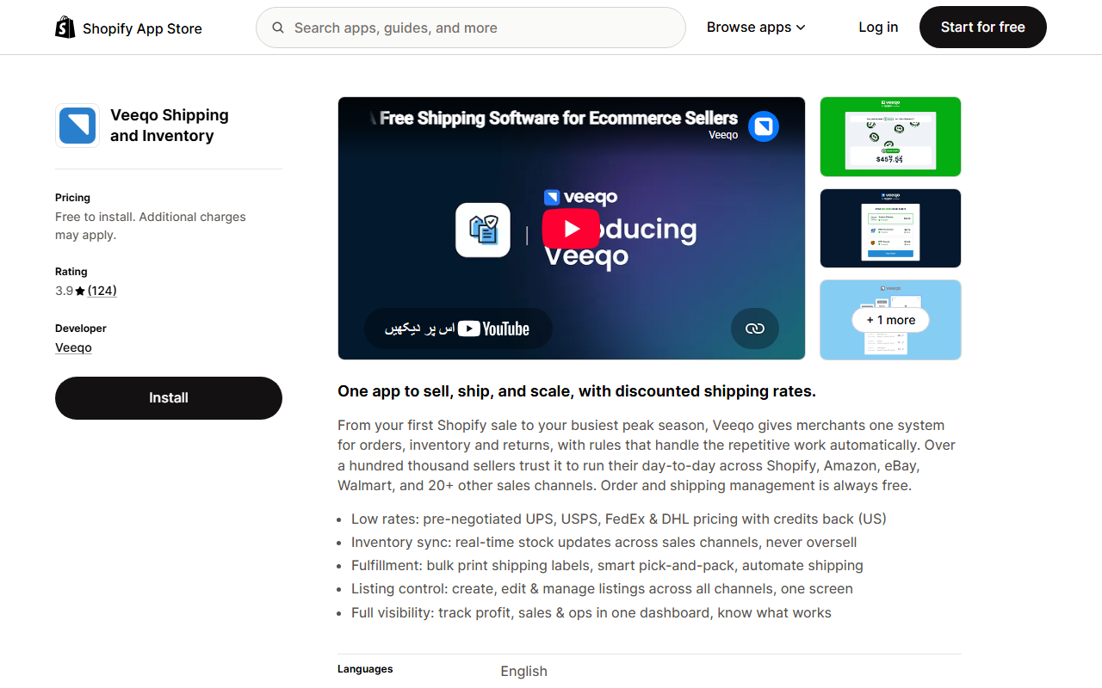
Task: Open the Veeqo developer link
Action: [x=73, y=347]
